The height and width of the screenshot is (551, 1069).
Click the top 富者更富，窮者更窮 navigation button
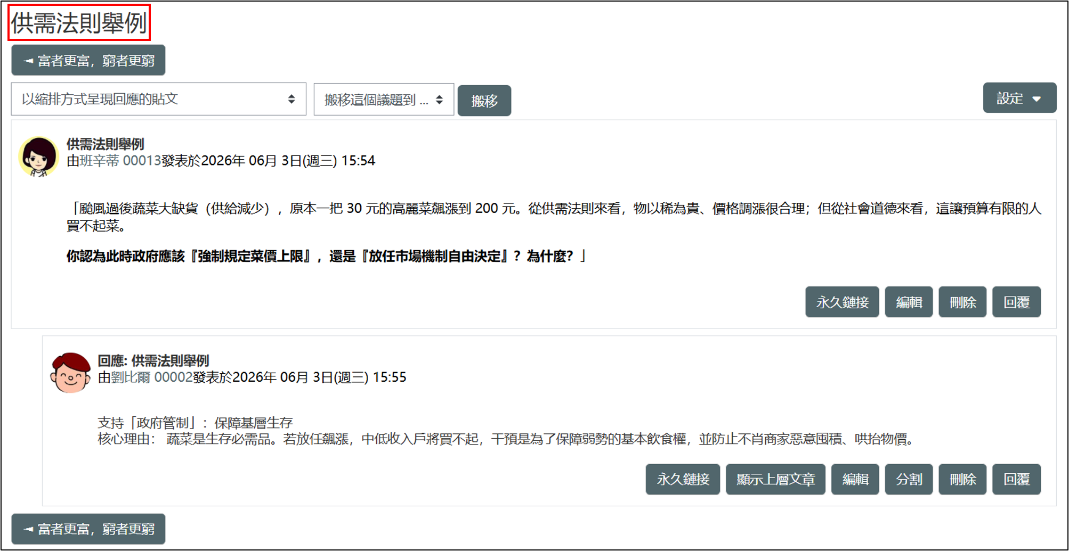point(88,61)
